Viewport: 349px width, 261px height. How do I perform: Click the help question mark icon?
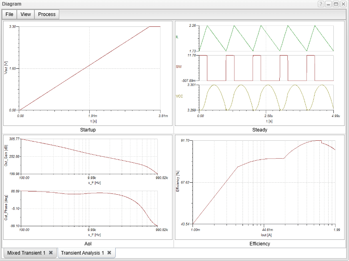pyautogui.click(x=321, y=4)
